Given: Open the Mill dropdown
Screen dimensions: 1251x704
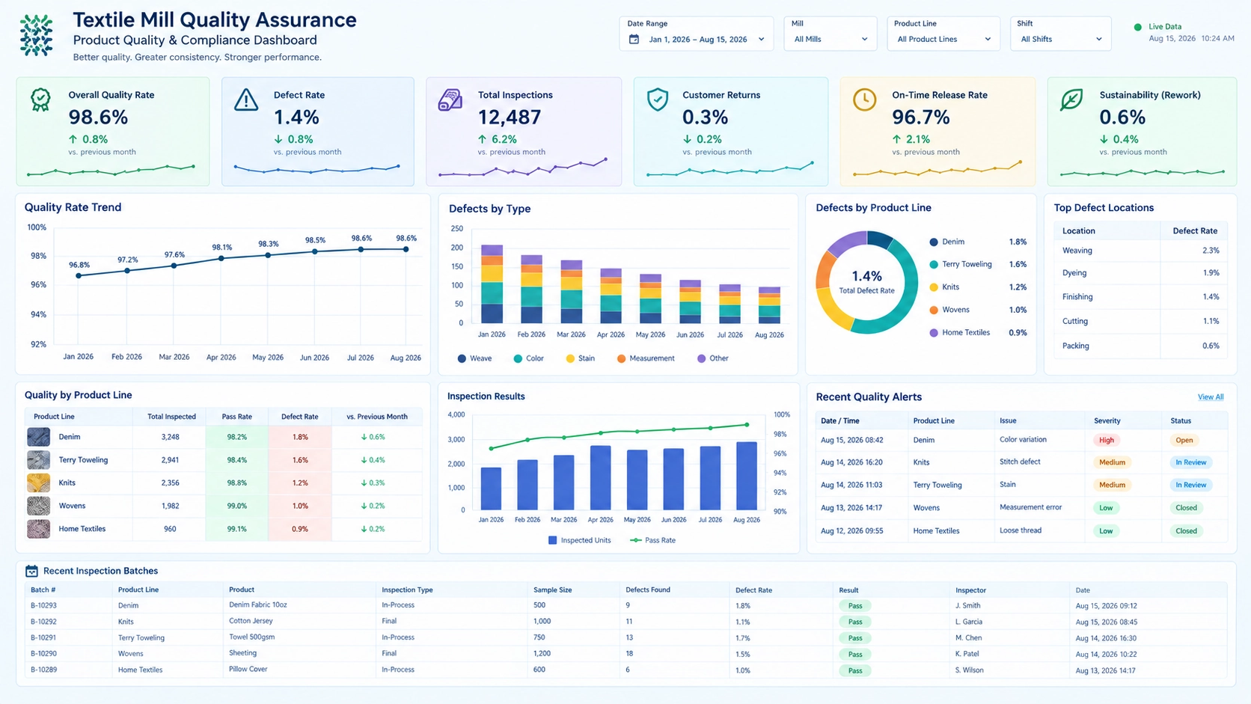Looking at the screenshot, I should (830, 34).
